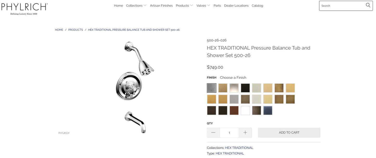The width and height of the screenshot is (376, 158).
Task: Increase quantity with the plus icon
Action: (245, 133)
